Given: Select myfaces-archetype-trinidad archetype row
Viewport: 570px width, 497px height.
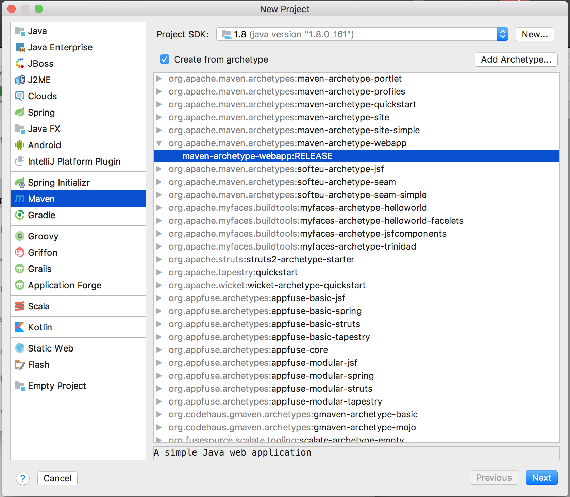Looking at the screenshot, I should [x=356, y=246].
